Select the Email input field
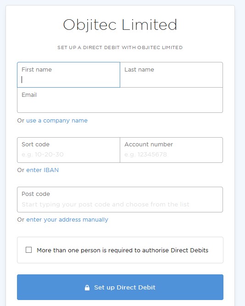This screenshot has height=306, width=245. coord(120,100)
